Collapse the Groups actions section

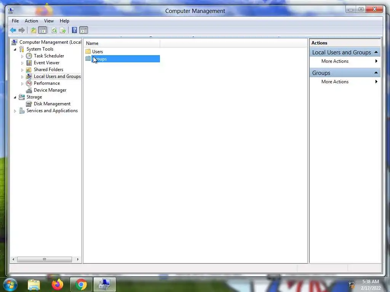(x=376, y=73)
